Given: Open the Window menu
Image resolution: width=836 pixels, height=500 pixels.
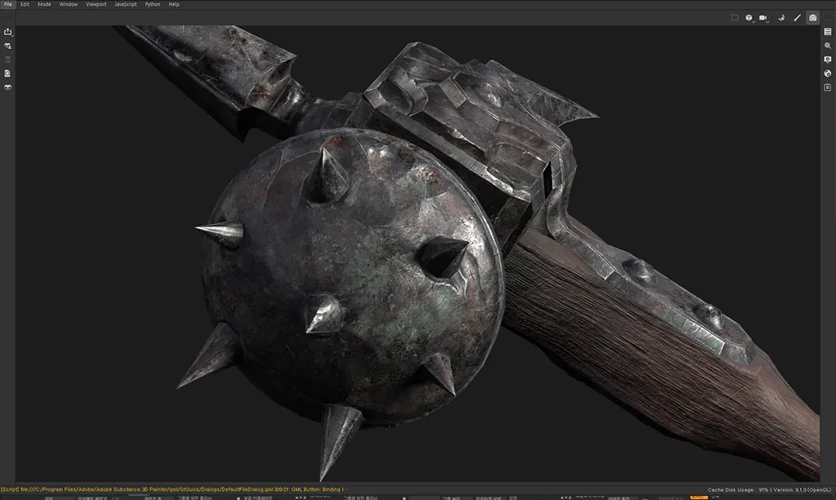Looking at the screenshot, I should 69,4.
